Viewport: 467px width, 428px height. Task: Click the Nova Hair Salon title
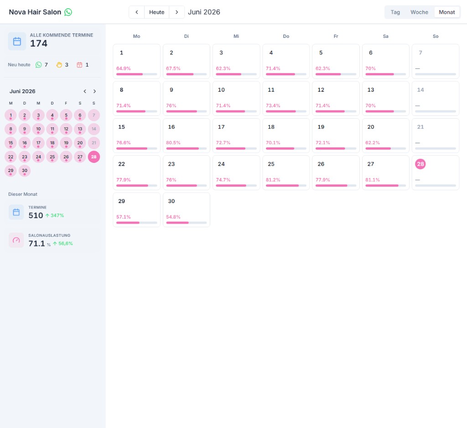35,12
